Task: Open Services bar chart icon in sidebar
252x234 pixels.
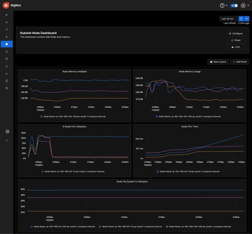Action: pos(7,22)
